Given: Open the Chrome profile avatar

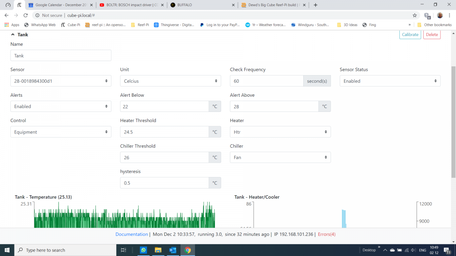Looking at the screenshot, I should point(440,15).
